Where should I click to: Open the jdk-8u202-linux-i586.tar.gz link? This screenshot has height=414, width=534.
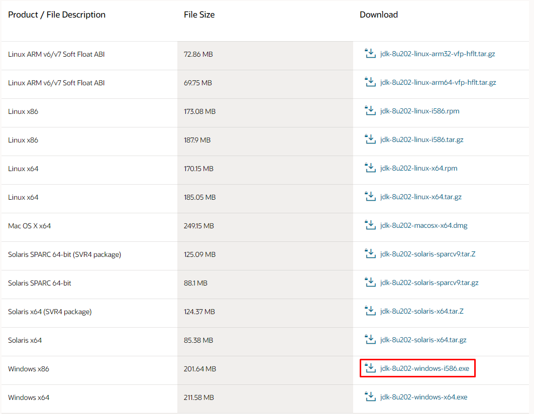coord(421,140)
